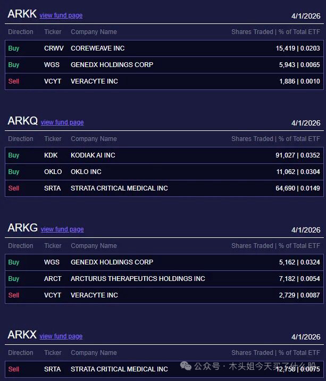
Task: Click Buy direction in ARCT row
Action: click(x=14, y=279)
